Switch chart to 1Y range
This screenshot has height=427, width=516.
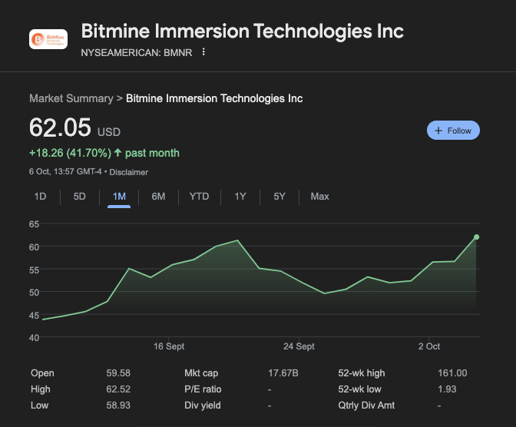point(240,197)
